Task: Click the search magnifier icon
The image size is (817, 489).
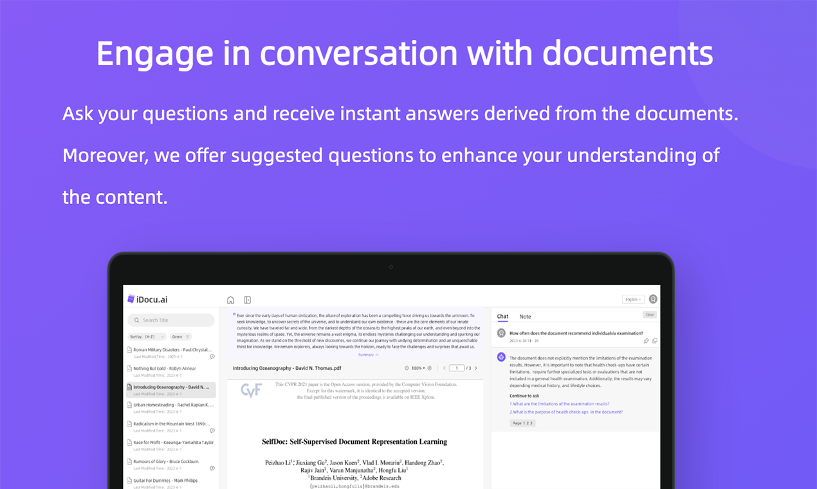Action: coord(136,320)
